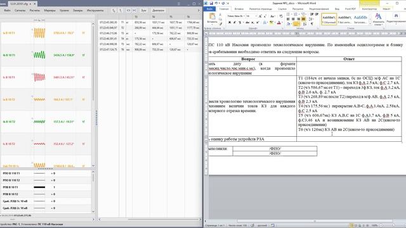Clear formatting with the eraser icon
Image resolution: width=406 pixels, height=228 pixels.
(281, 16)
